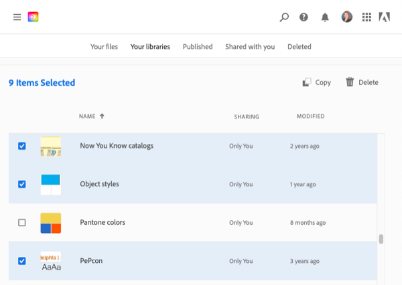
Task: Open the help question mark icon
Action: 304,17
